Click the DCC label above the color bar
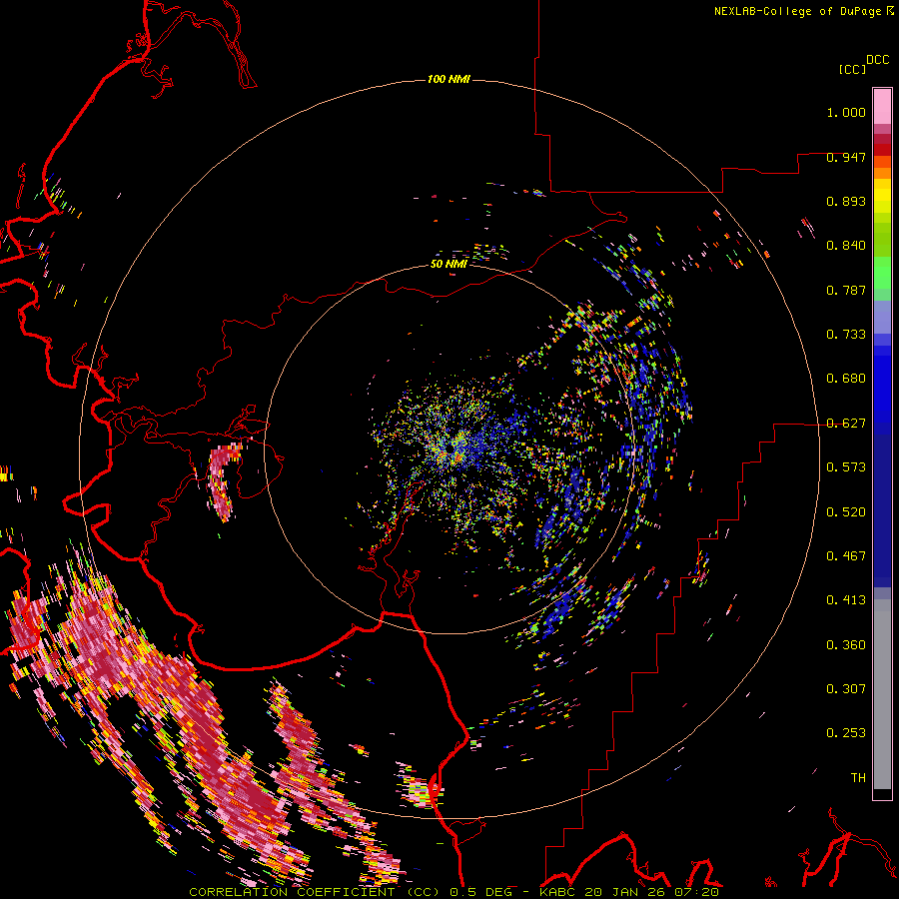 coord(877,60)
